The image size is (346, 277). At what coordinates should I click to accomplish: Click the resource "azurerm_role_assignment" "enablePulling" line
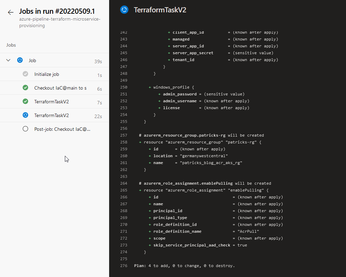pos(204,190)
